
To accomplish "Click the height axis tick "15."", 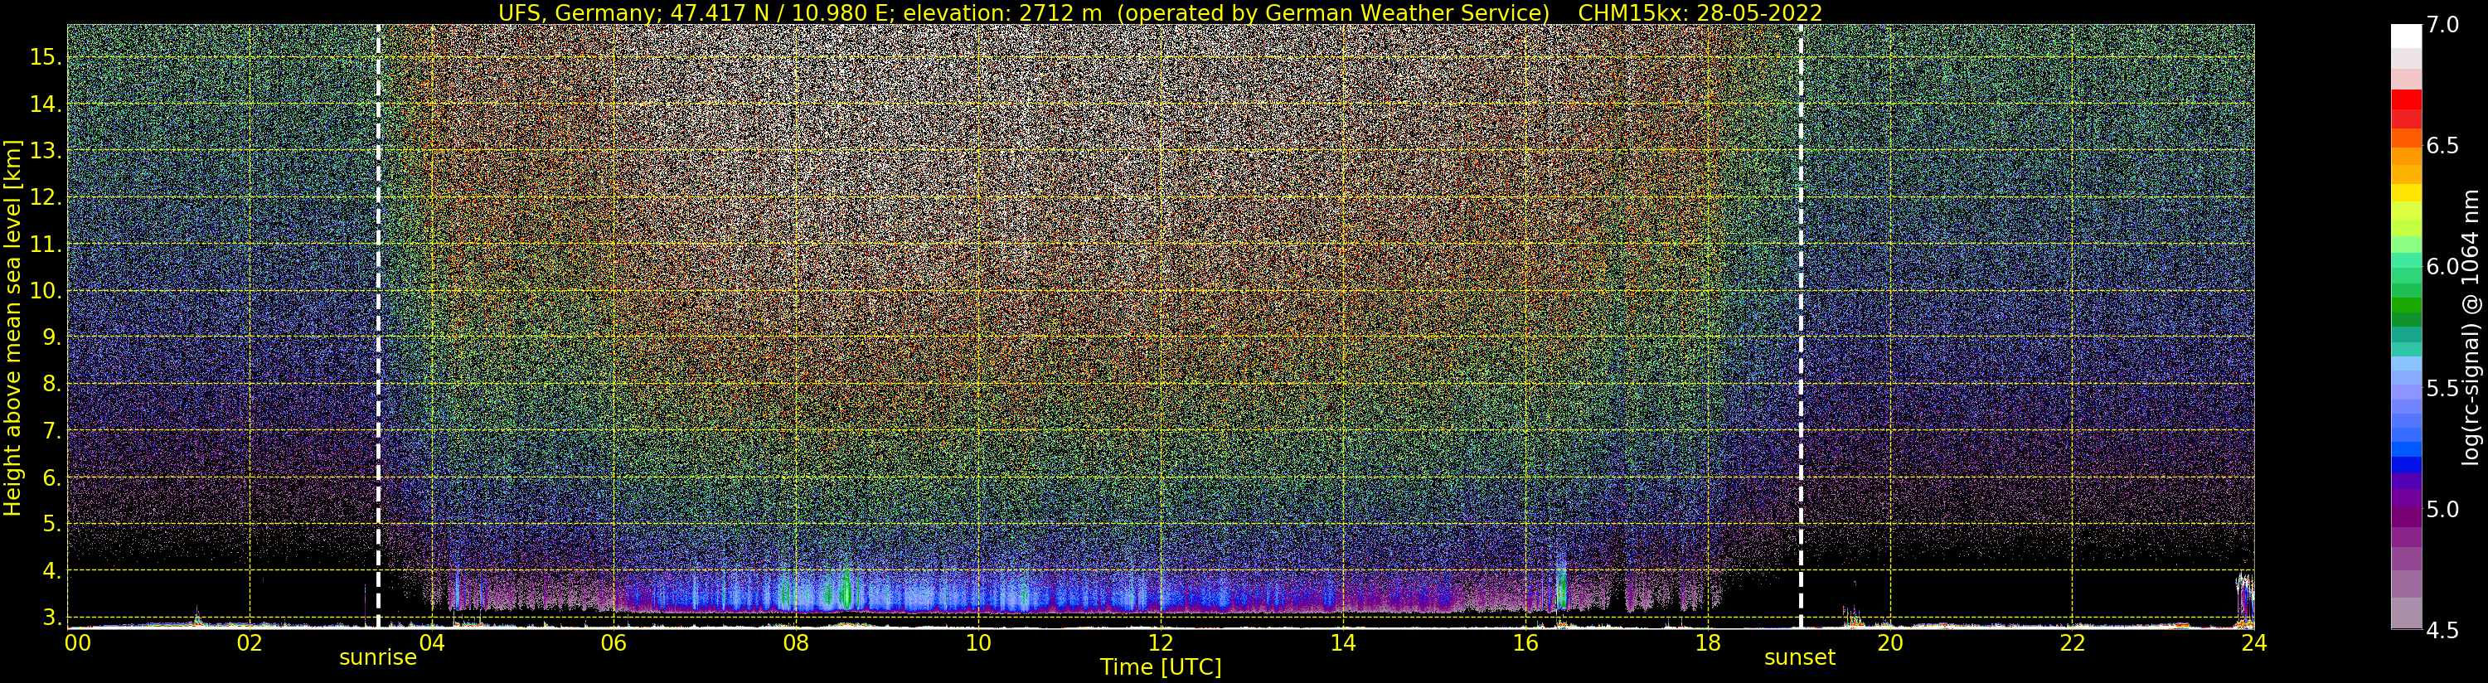I will (46, 57).
